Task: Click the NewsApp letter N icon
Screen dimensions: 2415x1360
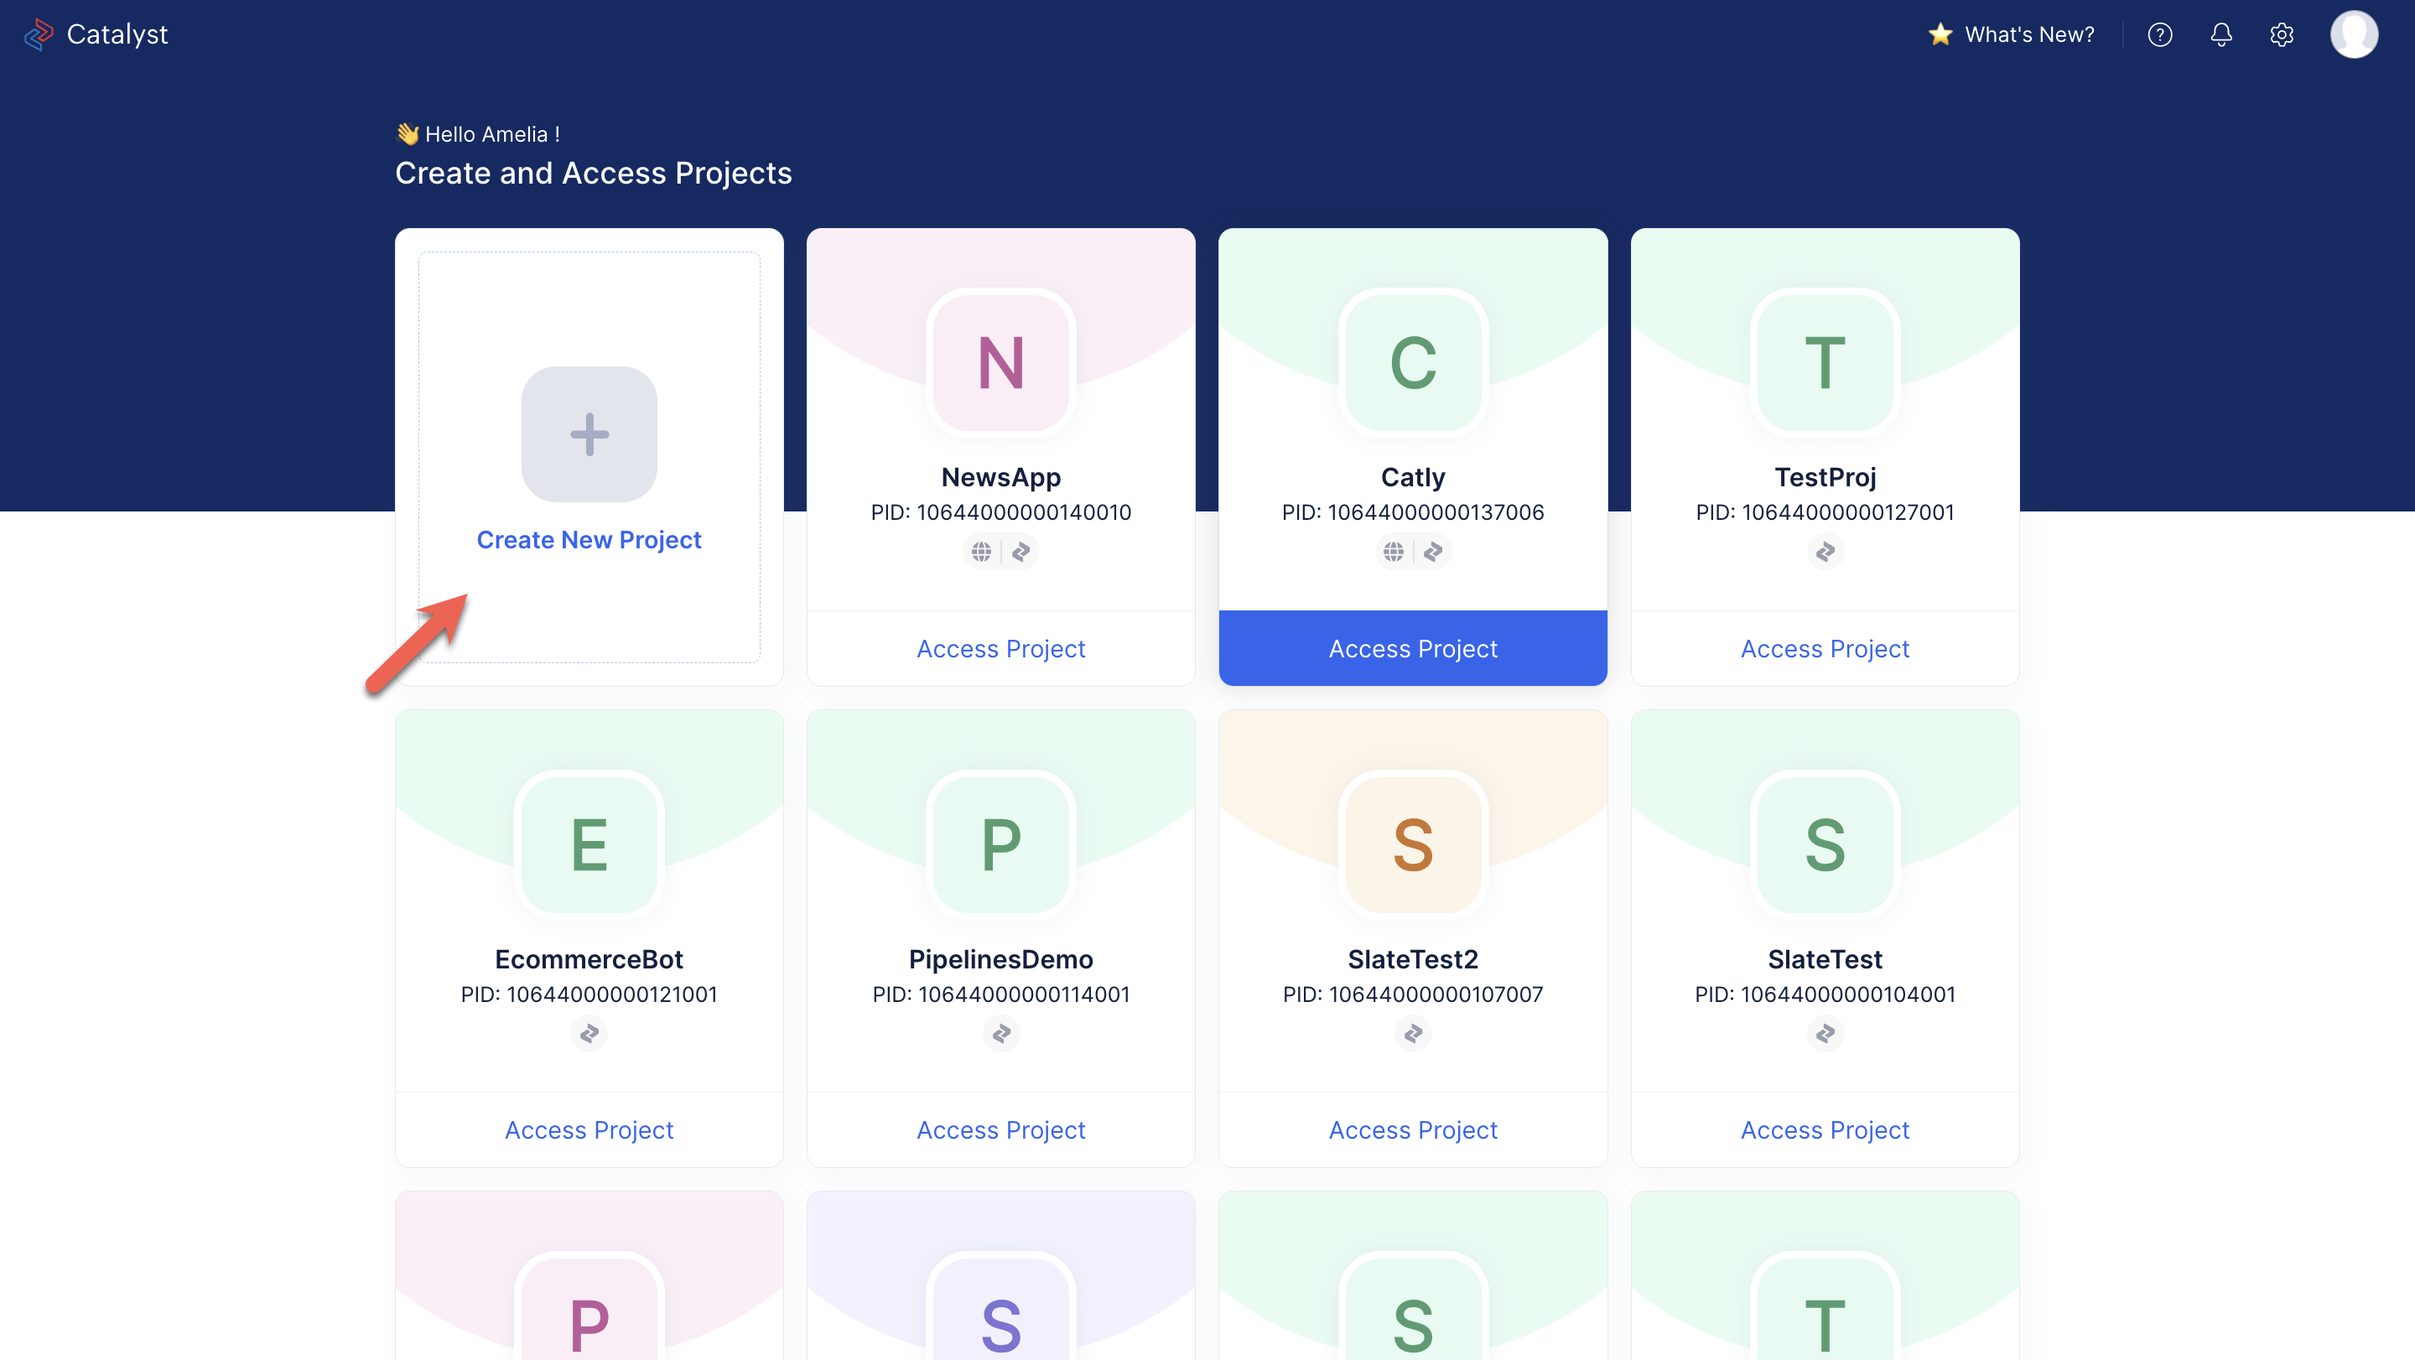Action: coord(1001,363)
